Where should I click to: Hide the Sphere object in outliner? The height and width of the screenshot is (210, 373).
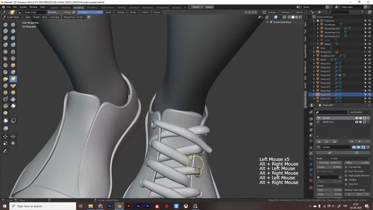(370, 44)
